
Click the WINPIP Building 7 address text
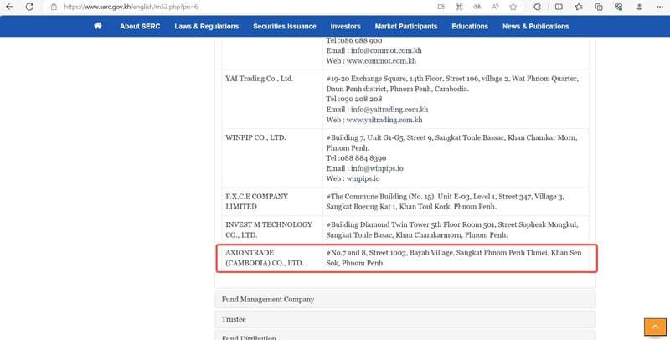click(x=451, y=142)
